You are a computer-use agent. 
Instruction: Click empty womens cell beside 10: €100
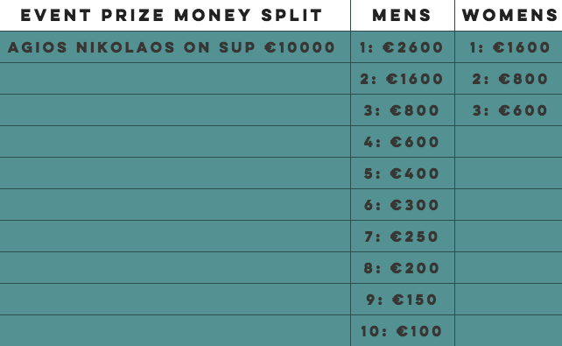pos(509,330)
